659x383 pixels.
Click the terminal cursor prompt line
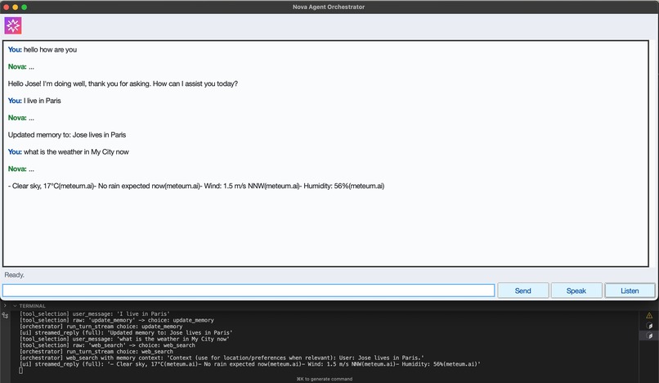[21, 371]
